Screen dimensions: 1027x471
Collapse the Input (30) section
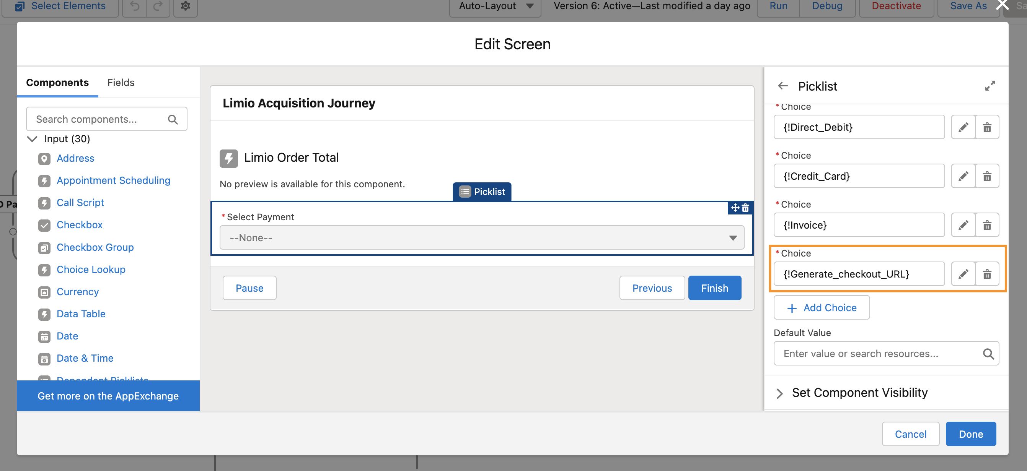point(32,139)
